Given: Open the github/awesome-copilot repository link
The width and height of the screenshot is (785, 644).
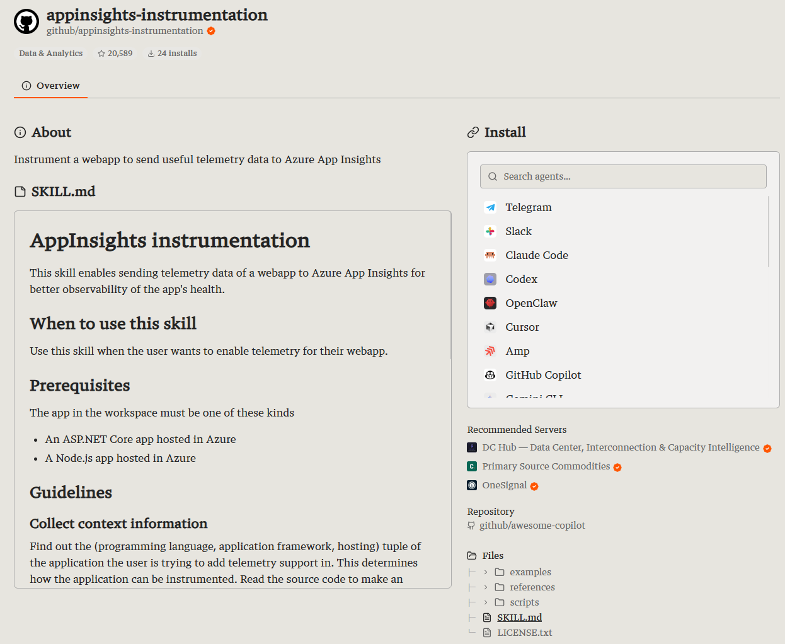Looking at the screenshot, I should coord(532,526).
